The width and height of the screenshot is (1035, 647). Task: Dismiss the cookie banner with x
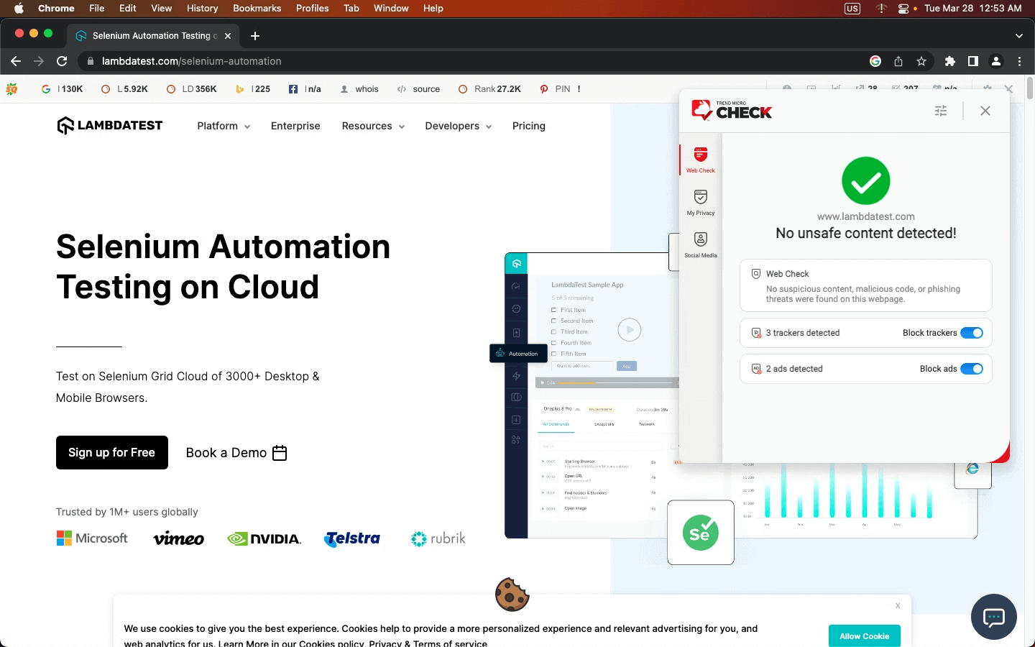click(898, 605)
